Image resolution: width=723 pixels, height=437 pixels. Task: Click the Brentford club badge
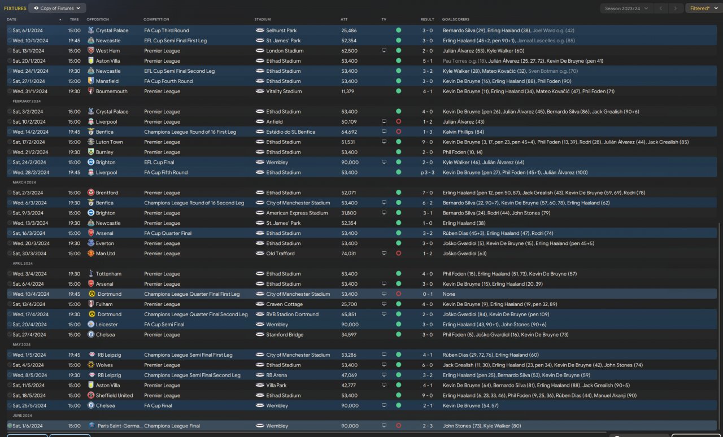[91, 193]
